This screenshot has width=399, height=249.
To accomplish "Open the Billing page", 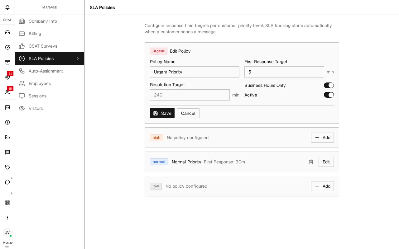I will pos(35,34).
